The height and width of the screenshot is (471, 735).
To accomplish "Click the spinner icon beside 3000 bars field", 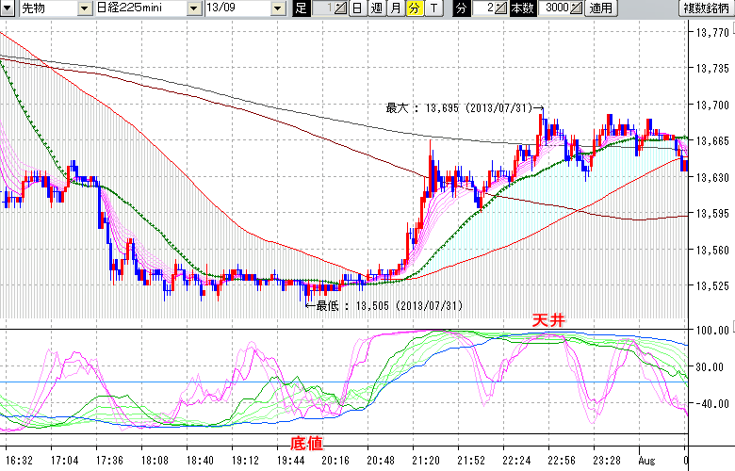I will (577, 8).
